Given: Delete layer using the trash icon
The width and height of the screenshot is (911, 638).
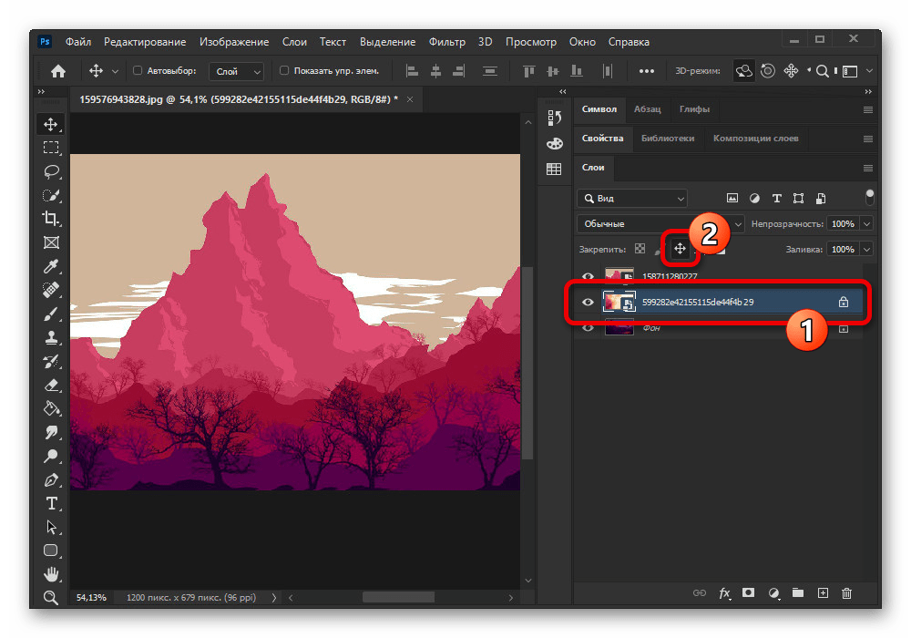Looking at the screenshot, I should [847, 592].
